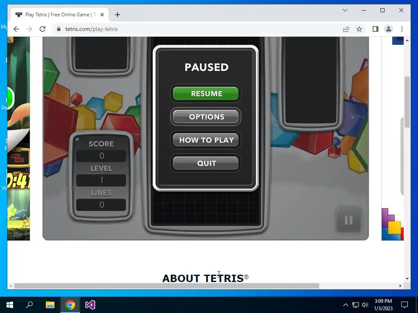Image resolution: width=418 pixels, height=313 pixels.
Task: Click the SCORE value field
Action: [101, 156]
